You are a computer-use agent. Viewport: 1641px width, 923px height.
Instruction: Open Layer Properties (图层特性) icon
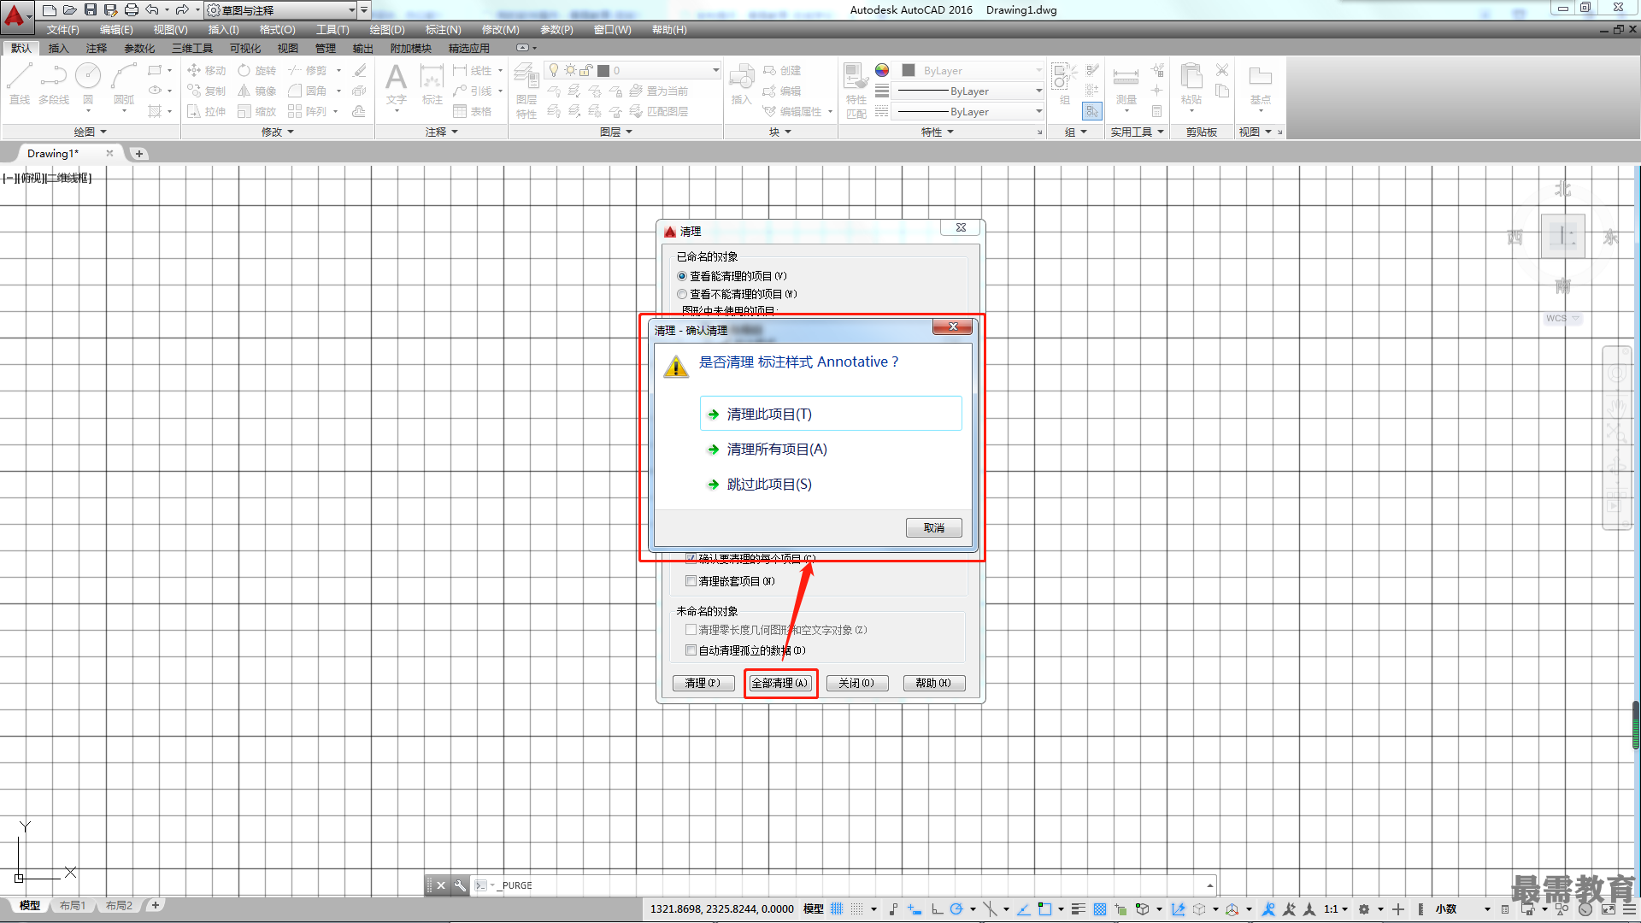point(526,91)
